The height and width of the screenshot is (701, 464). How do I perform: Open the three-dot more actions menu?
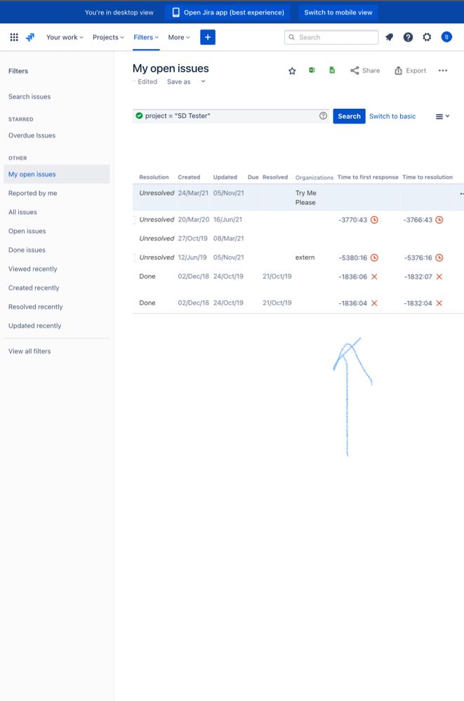coord(443,71)
